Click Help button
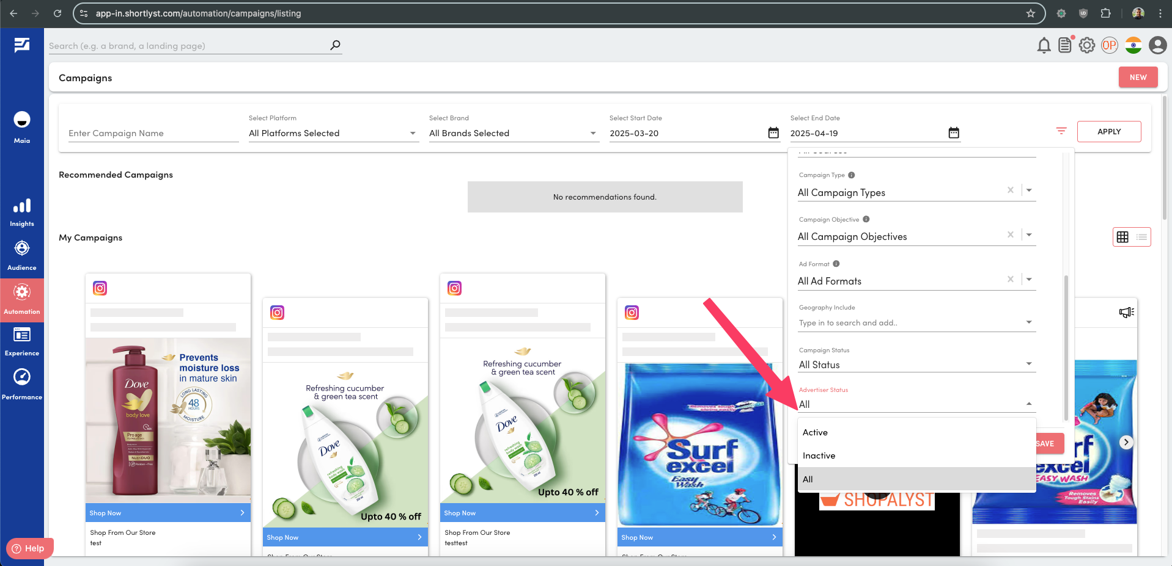Screen dimensions: 1172x566 (x=29, y=548)
